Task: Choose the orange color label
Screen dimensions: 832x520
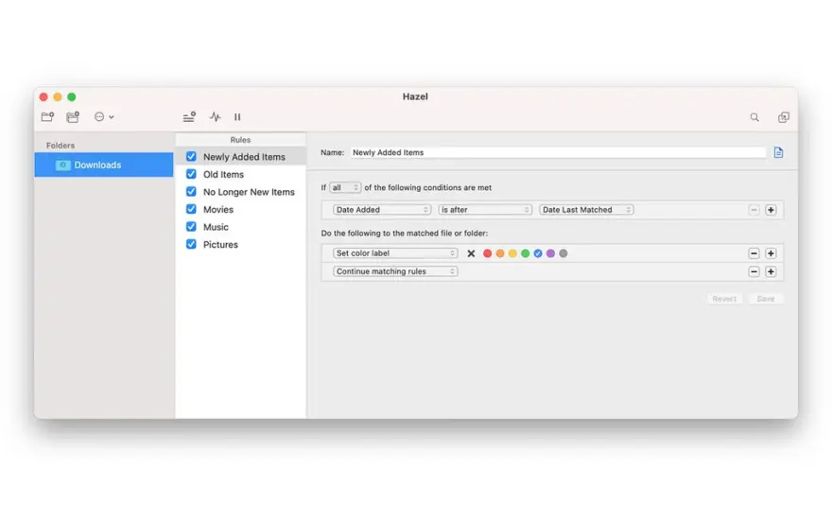Action: point(500,253)
